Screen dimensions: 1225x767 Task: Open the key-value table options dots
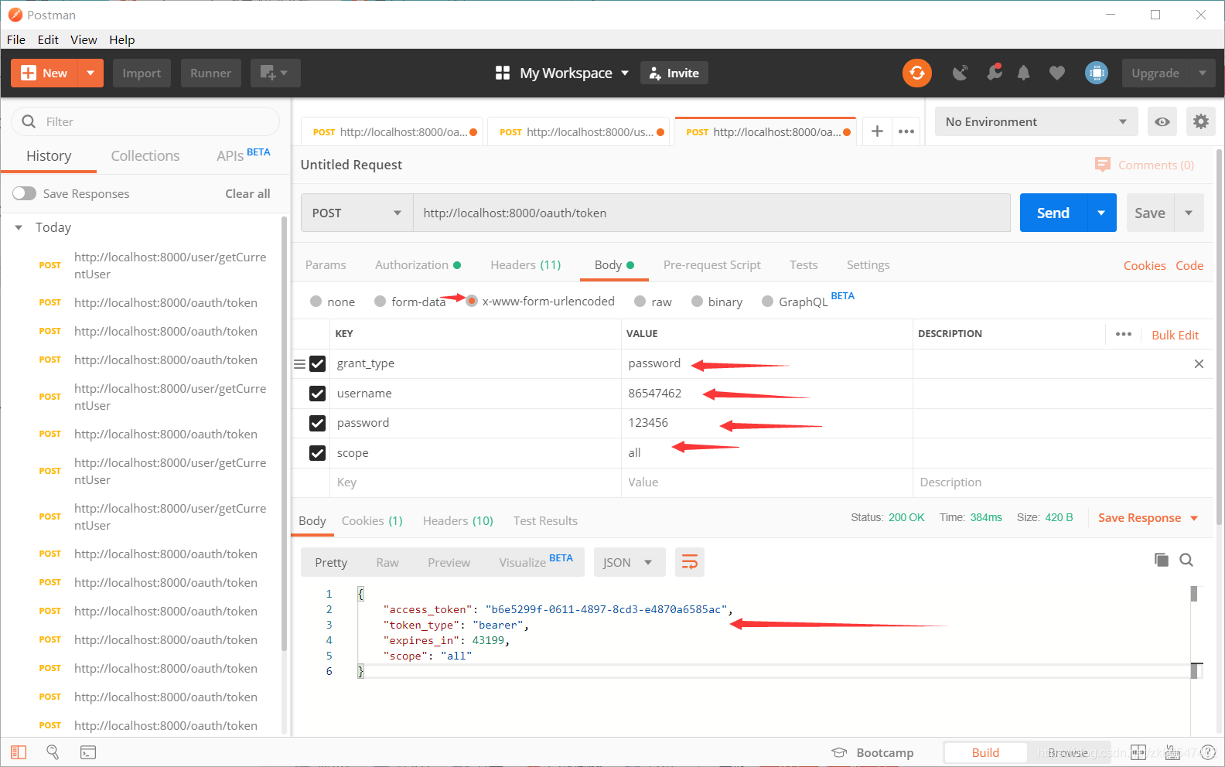1124,334
